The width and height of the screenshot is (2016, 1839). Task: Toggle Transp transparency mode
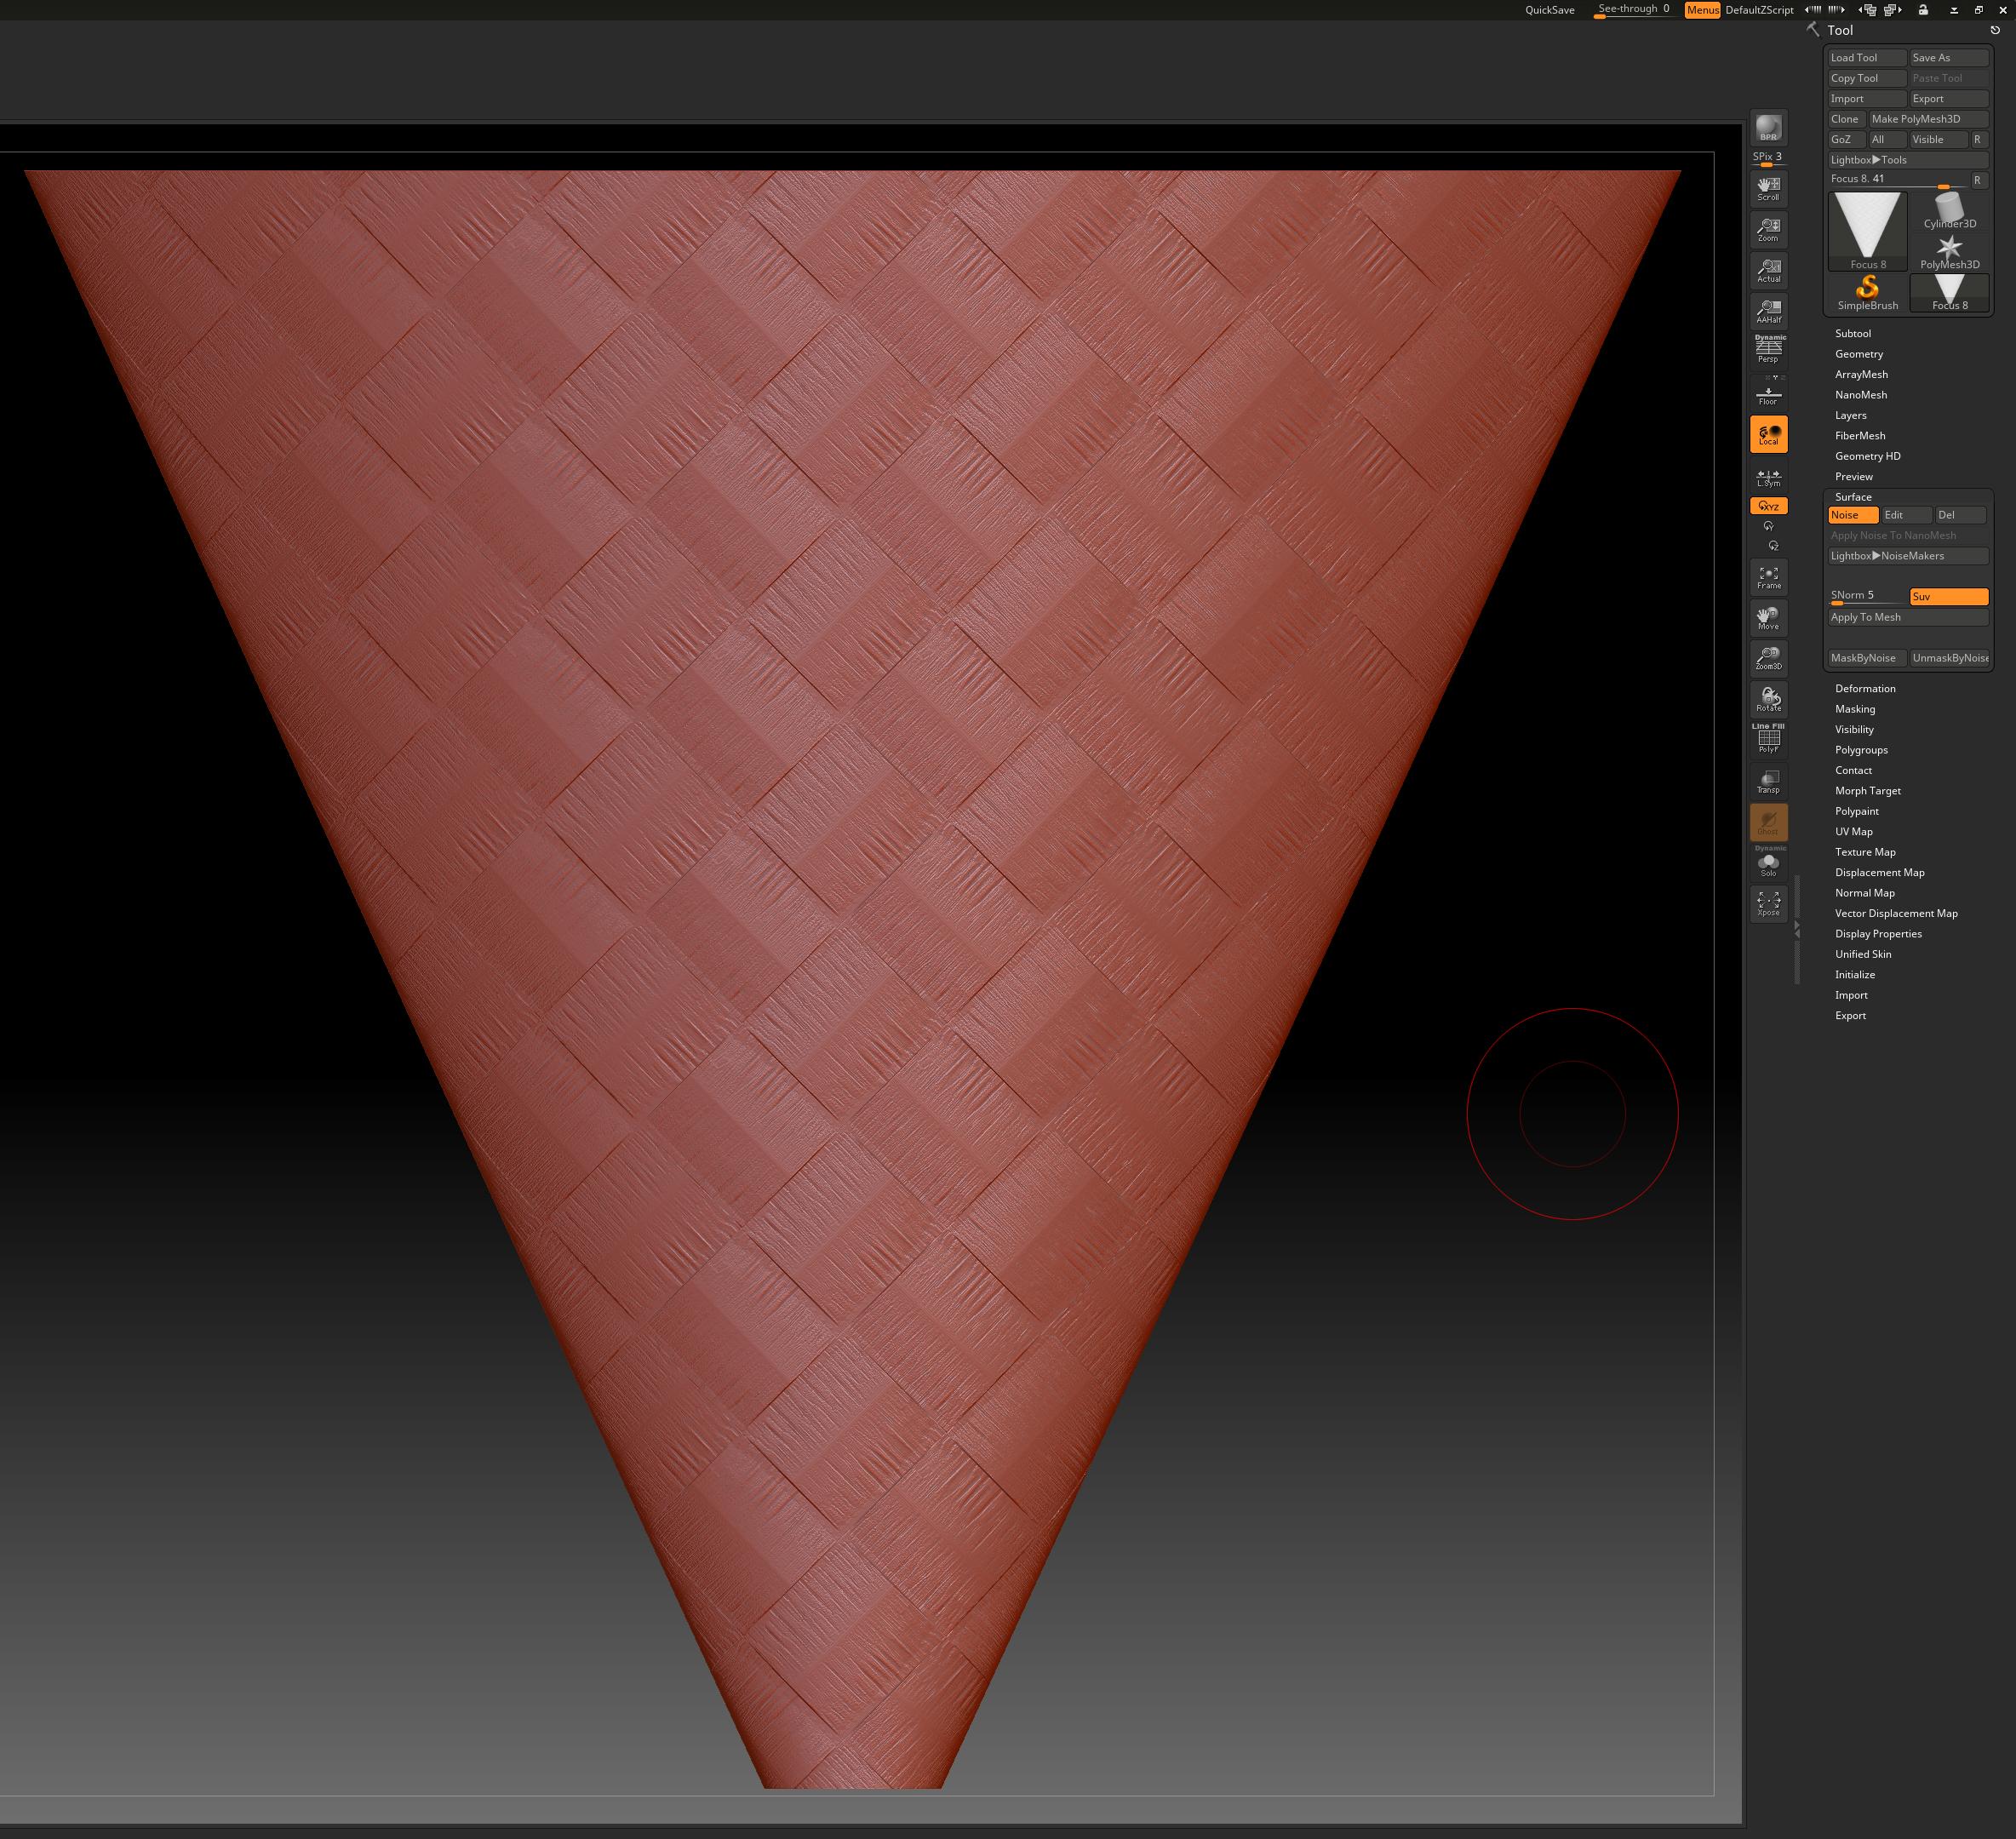point(1768,781)
